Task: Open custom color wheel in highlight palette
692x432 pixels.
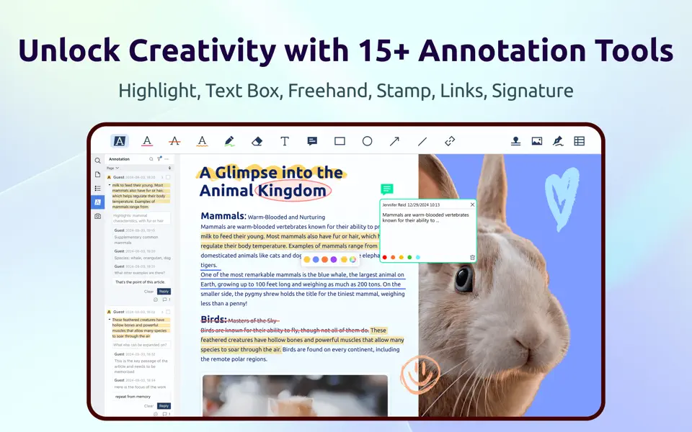Action: tap(352, 260)
